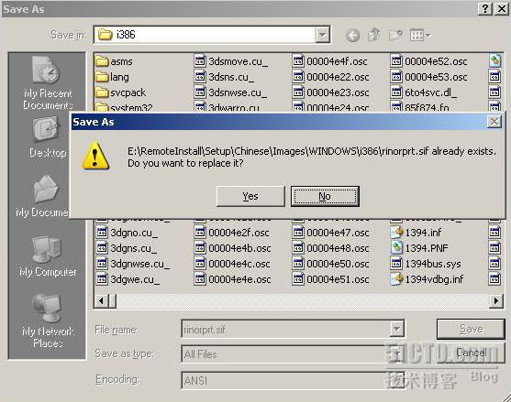The image size is (511, 402).
Task: Select the lang folder
Action: pos(112,77)
